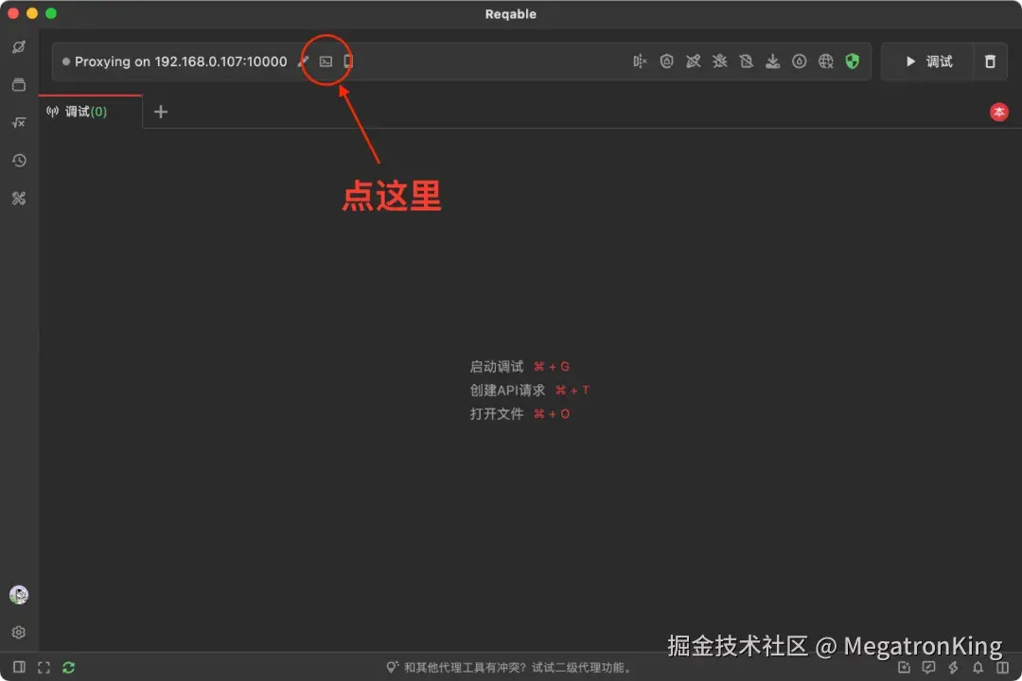Click the mobile phone connection icon
The image size is (1022, 681).
(348, 61)
